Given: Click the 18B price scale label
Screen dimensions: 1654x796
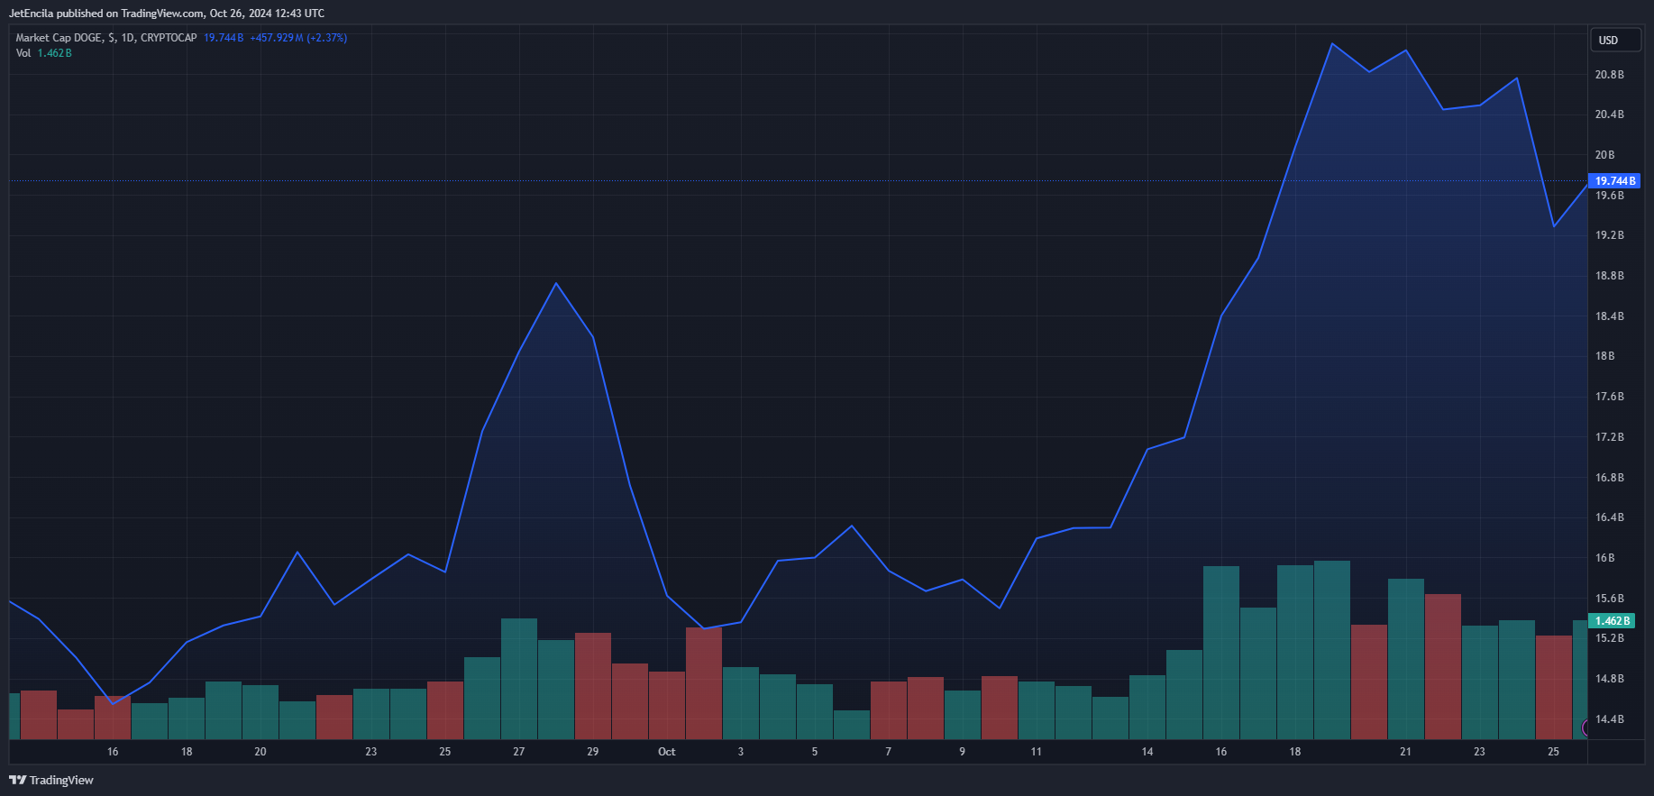Looking at the screenshot, I should pyautogui.click(x=1604, y=356).
